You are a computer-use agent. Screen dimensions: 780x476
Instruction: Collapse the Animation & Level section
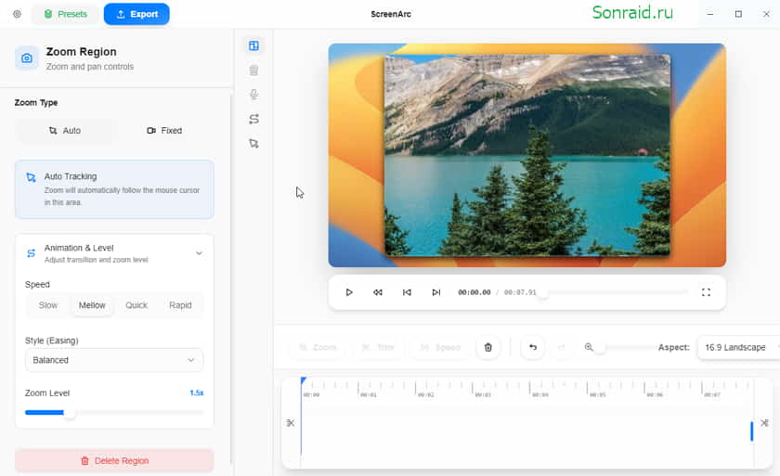(x=199, y=253)
